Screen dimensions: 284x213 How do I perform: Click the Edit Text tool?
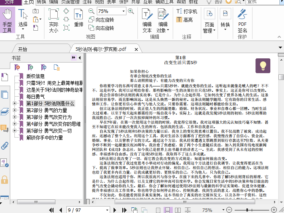[147, 21]
